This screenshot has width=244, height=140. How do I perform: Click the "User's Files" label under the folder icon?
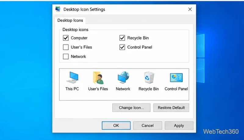tap(98, 89)
